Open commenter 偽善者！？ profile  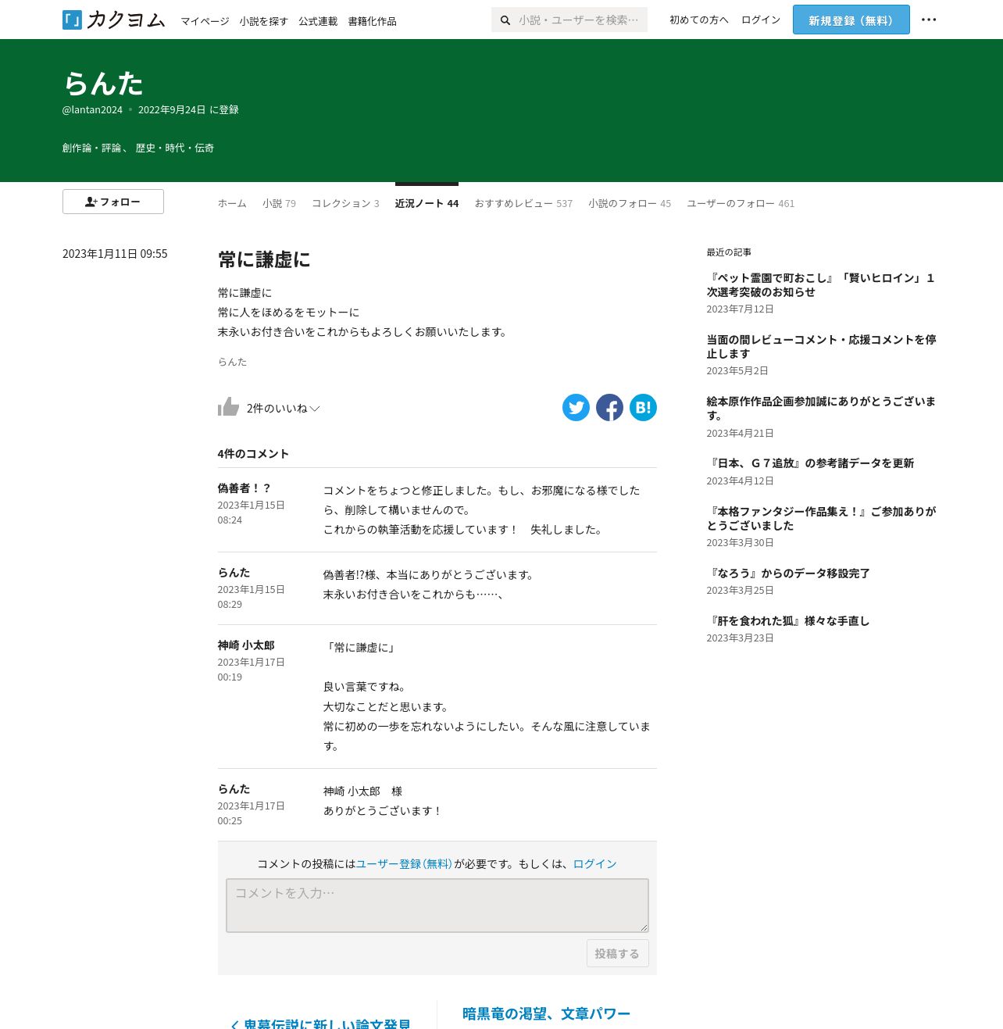pyautogui.click(x=244, y=488)
